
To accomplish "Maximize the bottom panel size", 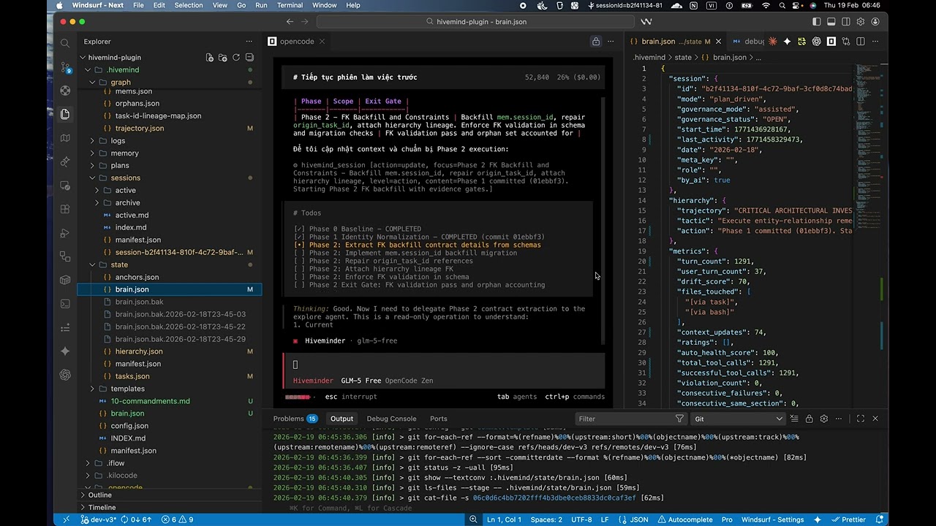I will tap(861, 419).
